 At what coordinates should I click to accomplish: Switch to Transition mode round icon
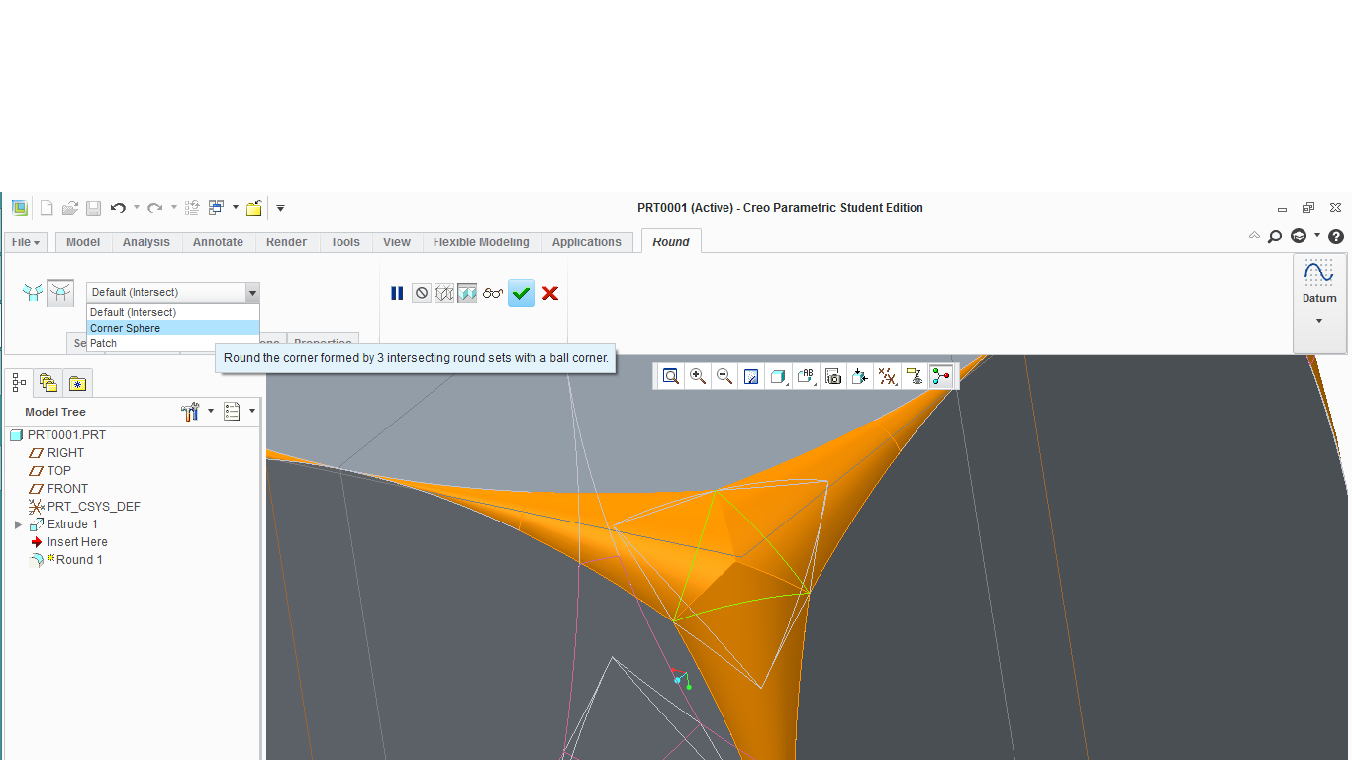[60, 292]
